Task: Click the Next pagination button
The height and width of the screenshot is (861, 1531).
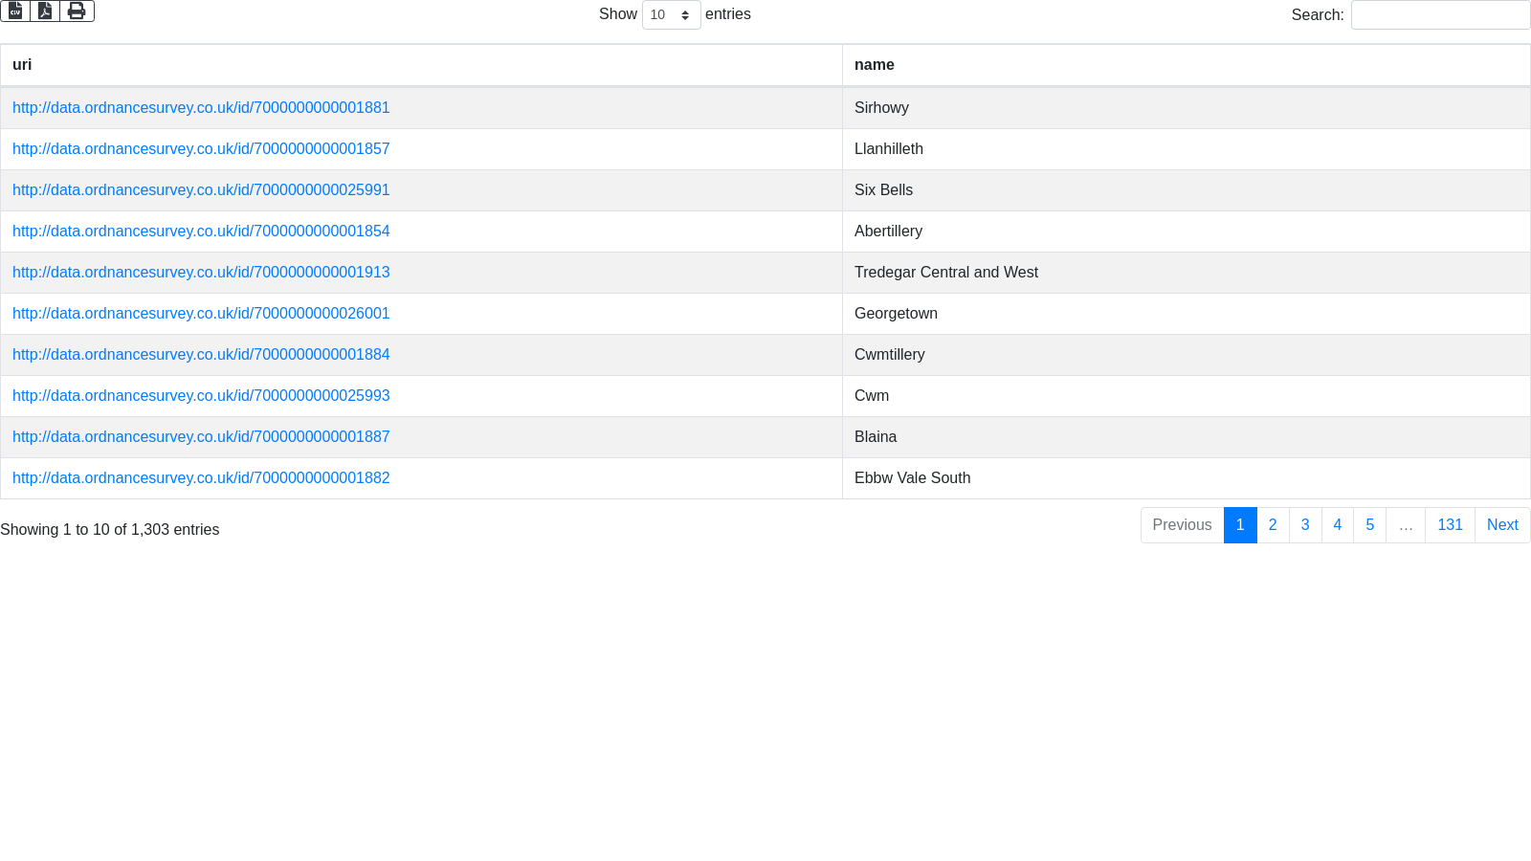Action: coord(1502,525)
